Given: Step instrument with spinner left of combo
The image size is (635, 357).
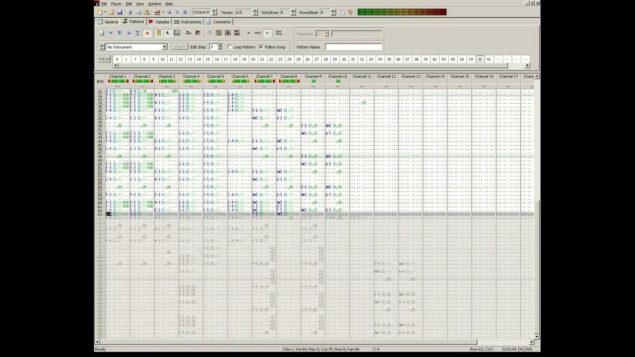Looking at the screenshot, I should [x=102, y=47].
